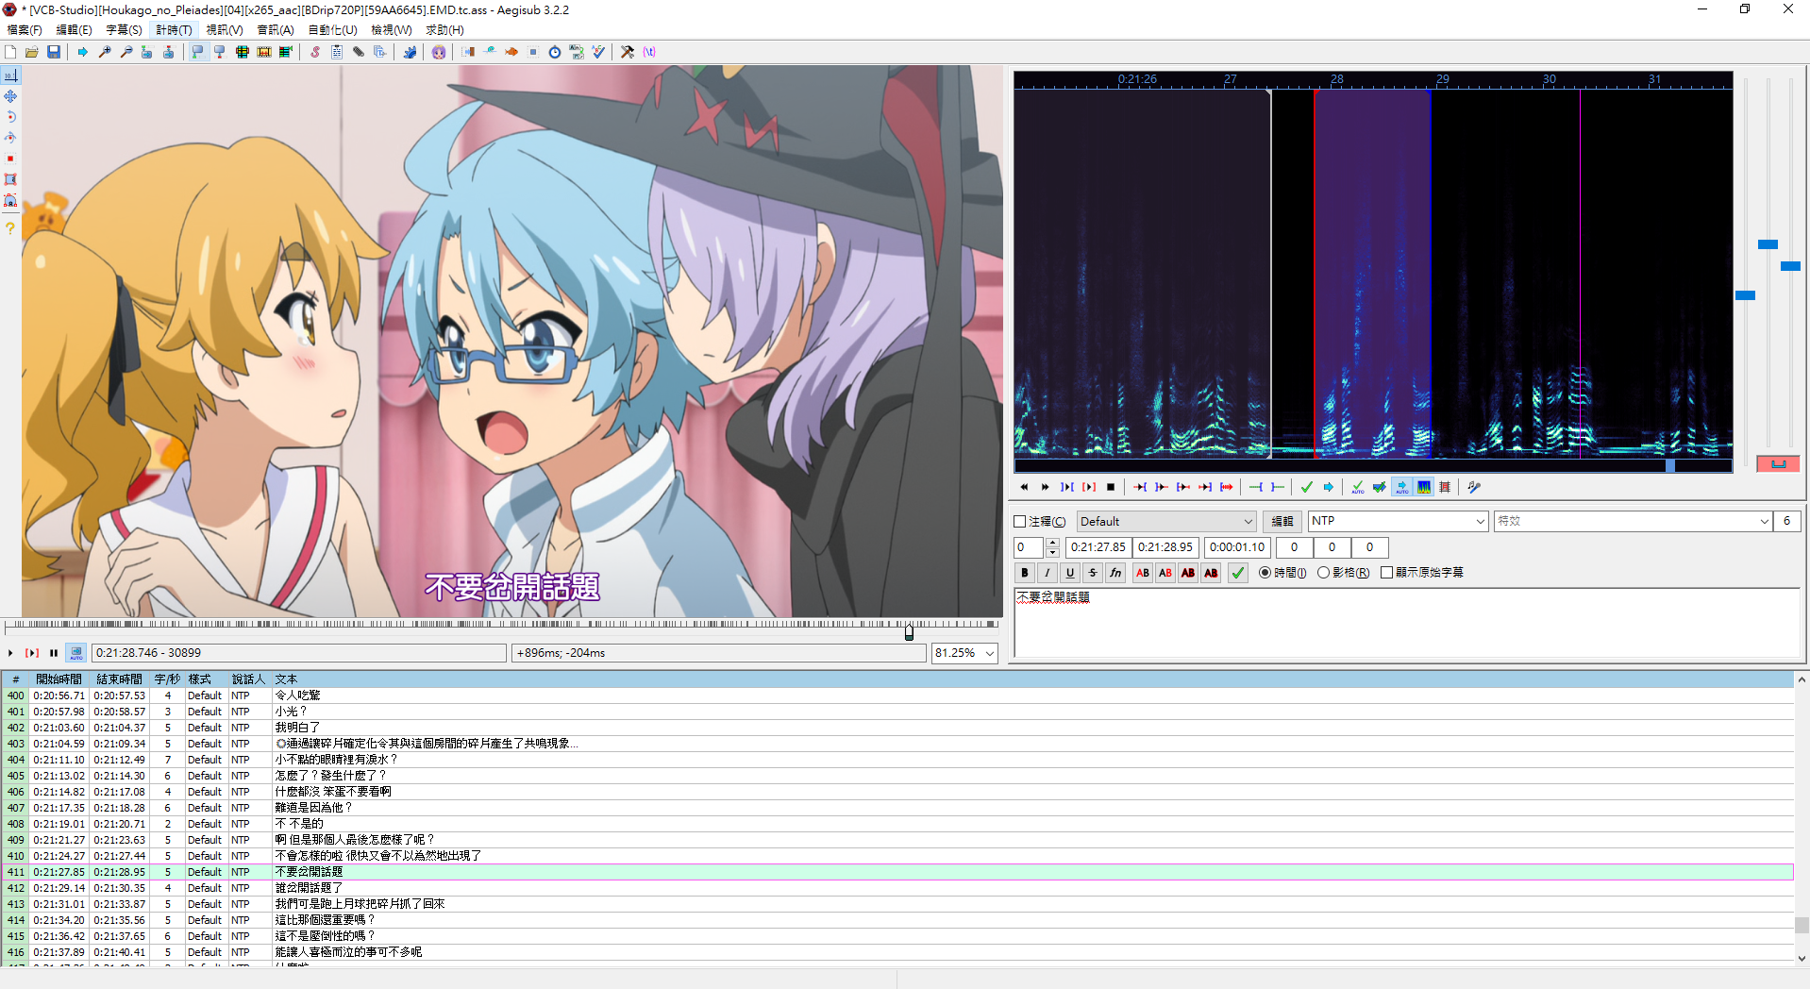Commit audio changes with green check

1307,487
